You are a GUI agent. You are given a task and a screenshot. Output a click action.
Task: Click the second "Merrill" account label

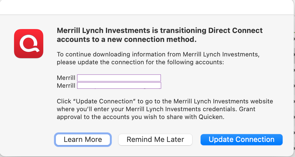66,85
